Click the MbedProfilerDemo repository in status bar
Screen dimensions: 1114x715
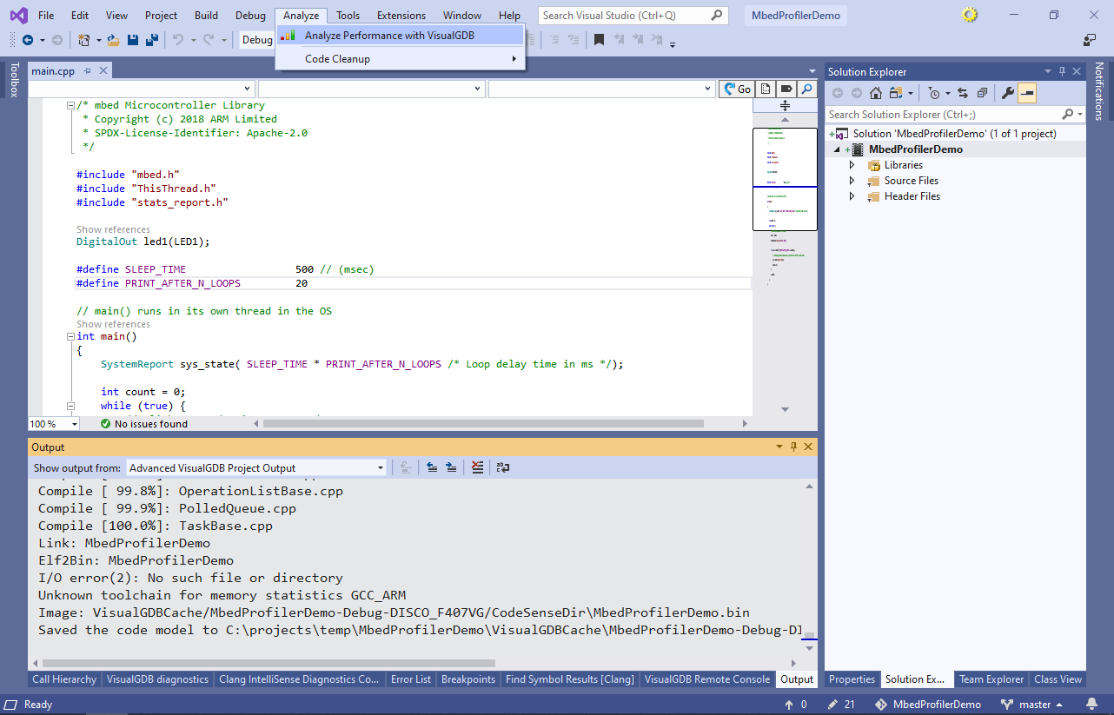click(928, 705)
